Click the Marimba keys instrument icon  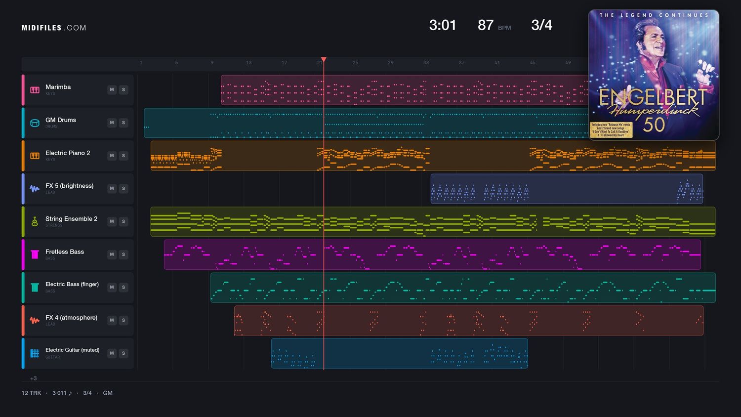coord(35,90)
